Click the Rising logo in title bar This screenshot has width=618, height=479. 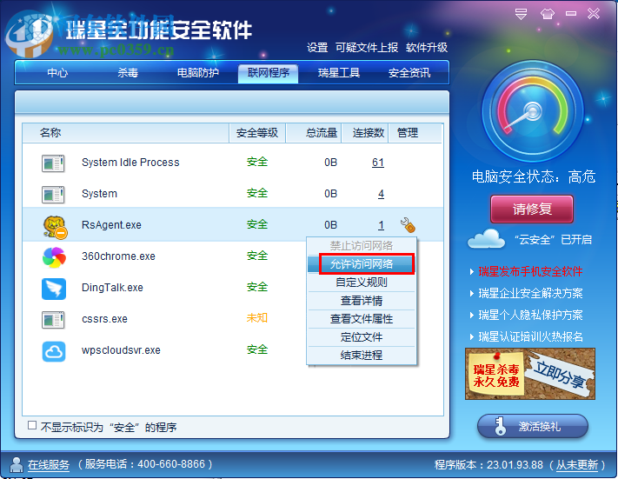30,33
